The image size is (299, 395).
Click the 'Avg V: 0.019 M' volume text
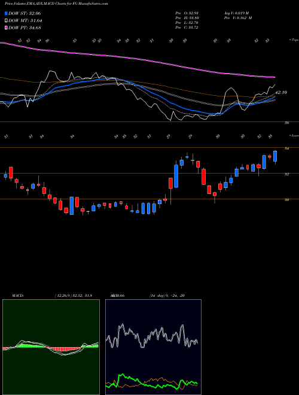pos(236,13)
